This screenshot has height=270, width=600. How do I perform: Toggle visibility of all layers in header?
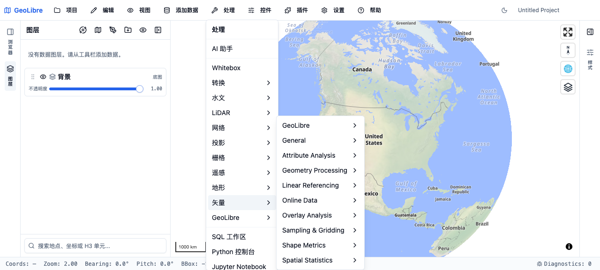click(143, 30)
